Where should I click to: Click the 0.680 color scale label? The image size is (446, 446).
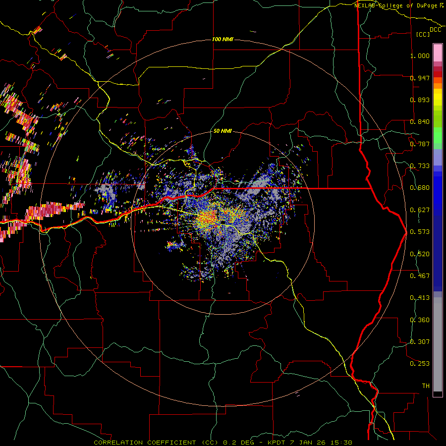[420, 188]
